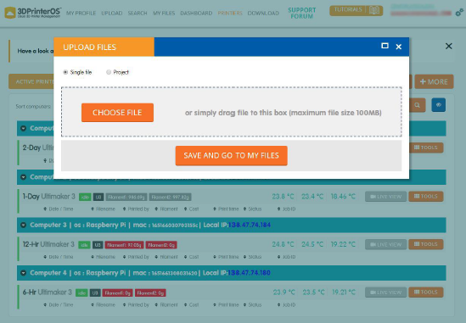The height and width of the screenshot is (323, 466).
Task: Click idle status badge of 6-Hr Ultimaker 3
Action: [x=81, y=293]
